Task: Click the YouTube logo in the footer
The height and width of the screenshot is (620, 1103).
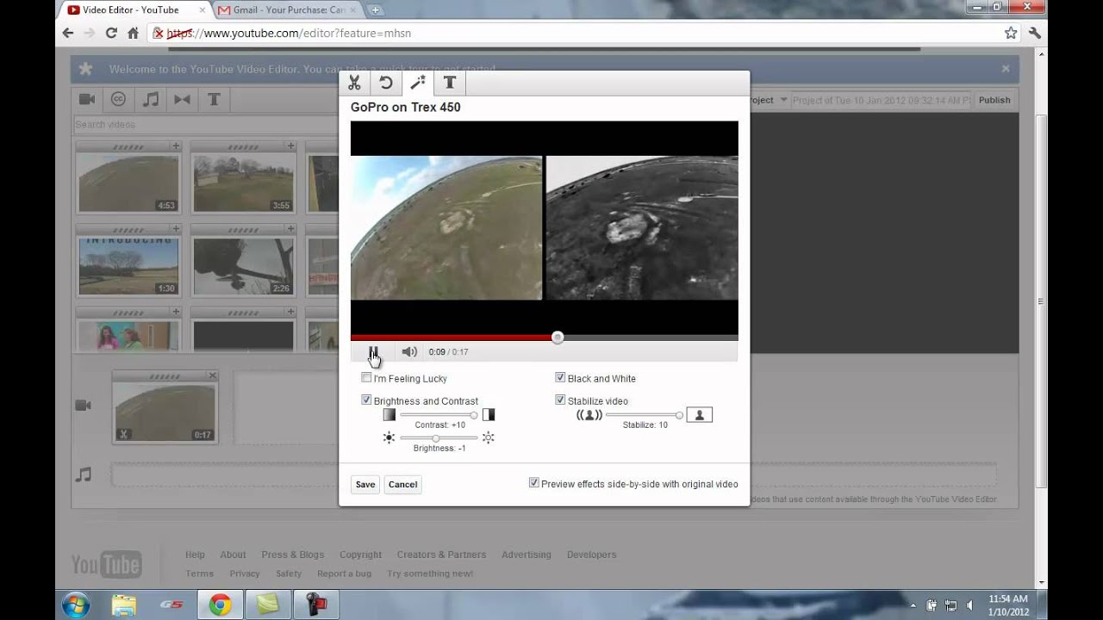Action: click(x=106, y=565)
